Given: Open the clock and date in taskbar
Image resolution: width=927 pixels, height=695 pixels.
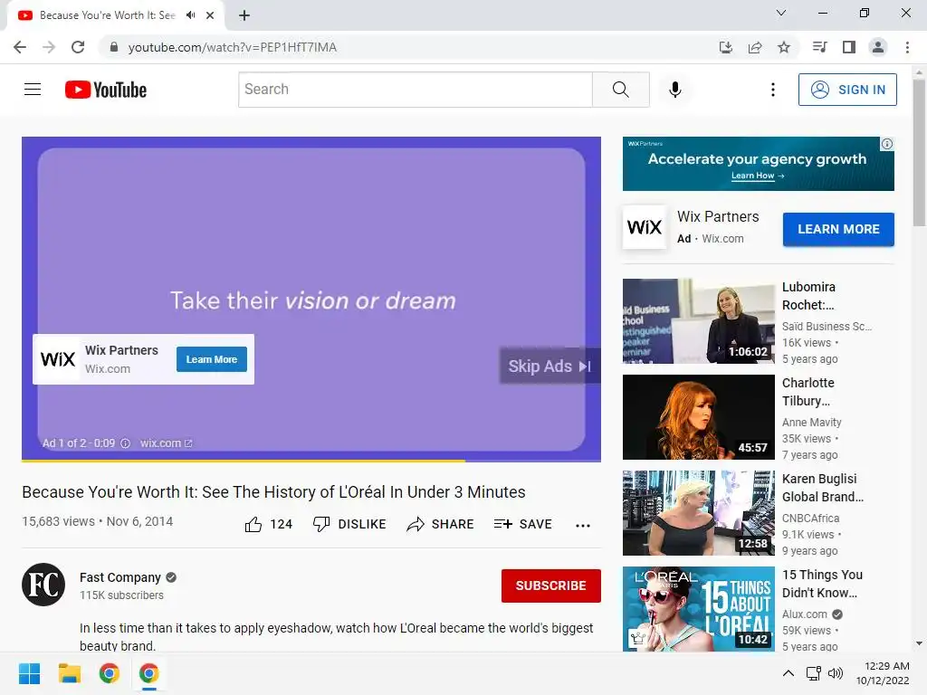Looking at the screenshot, I should point(884,673).
